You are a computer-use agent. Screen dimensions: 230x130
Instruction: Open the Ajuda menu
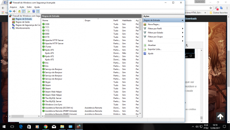click(37, 7)
